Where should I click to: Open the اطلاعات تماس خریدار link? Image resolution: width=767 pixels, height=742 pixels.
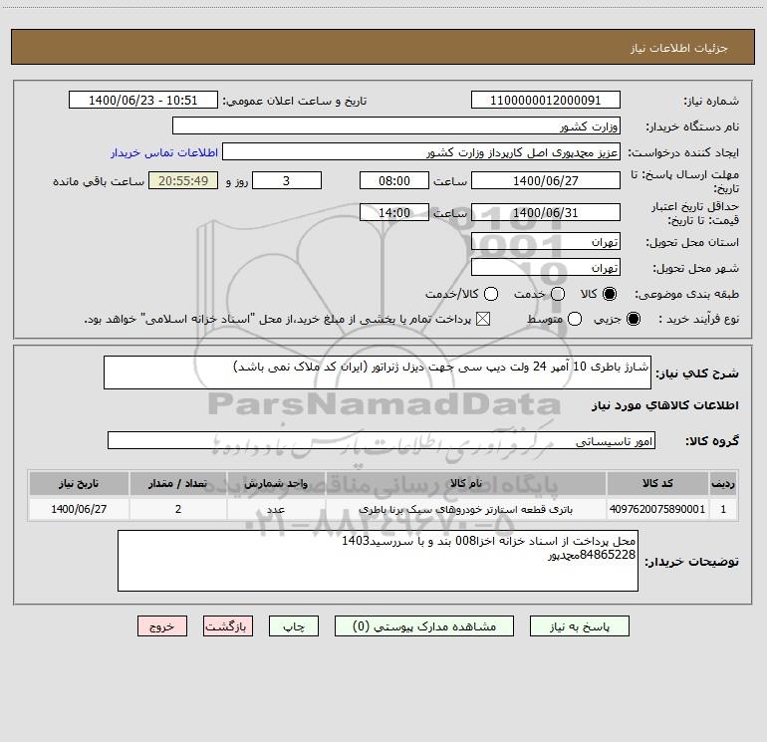click(x=164, y=152)
